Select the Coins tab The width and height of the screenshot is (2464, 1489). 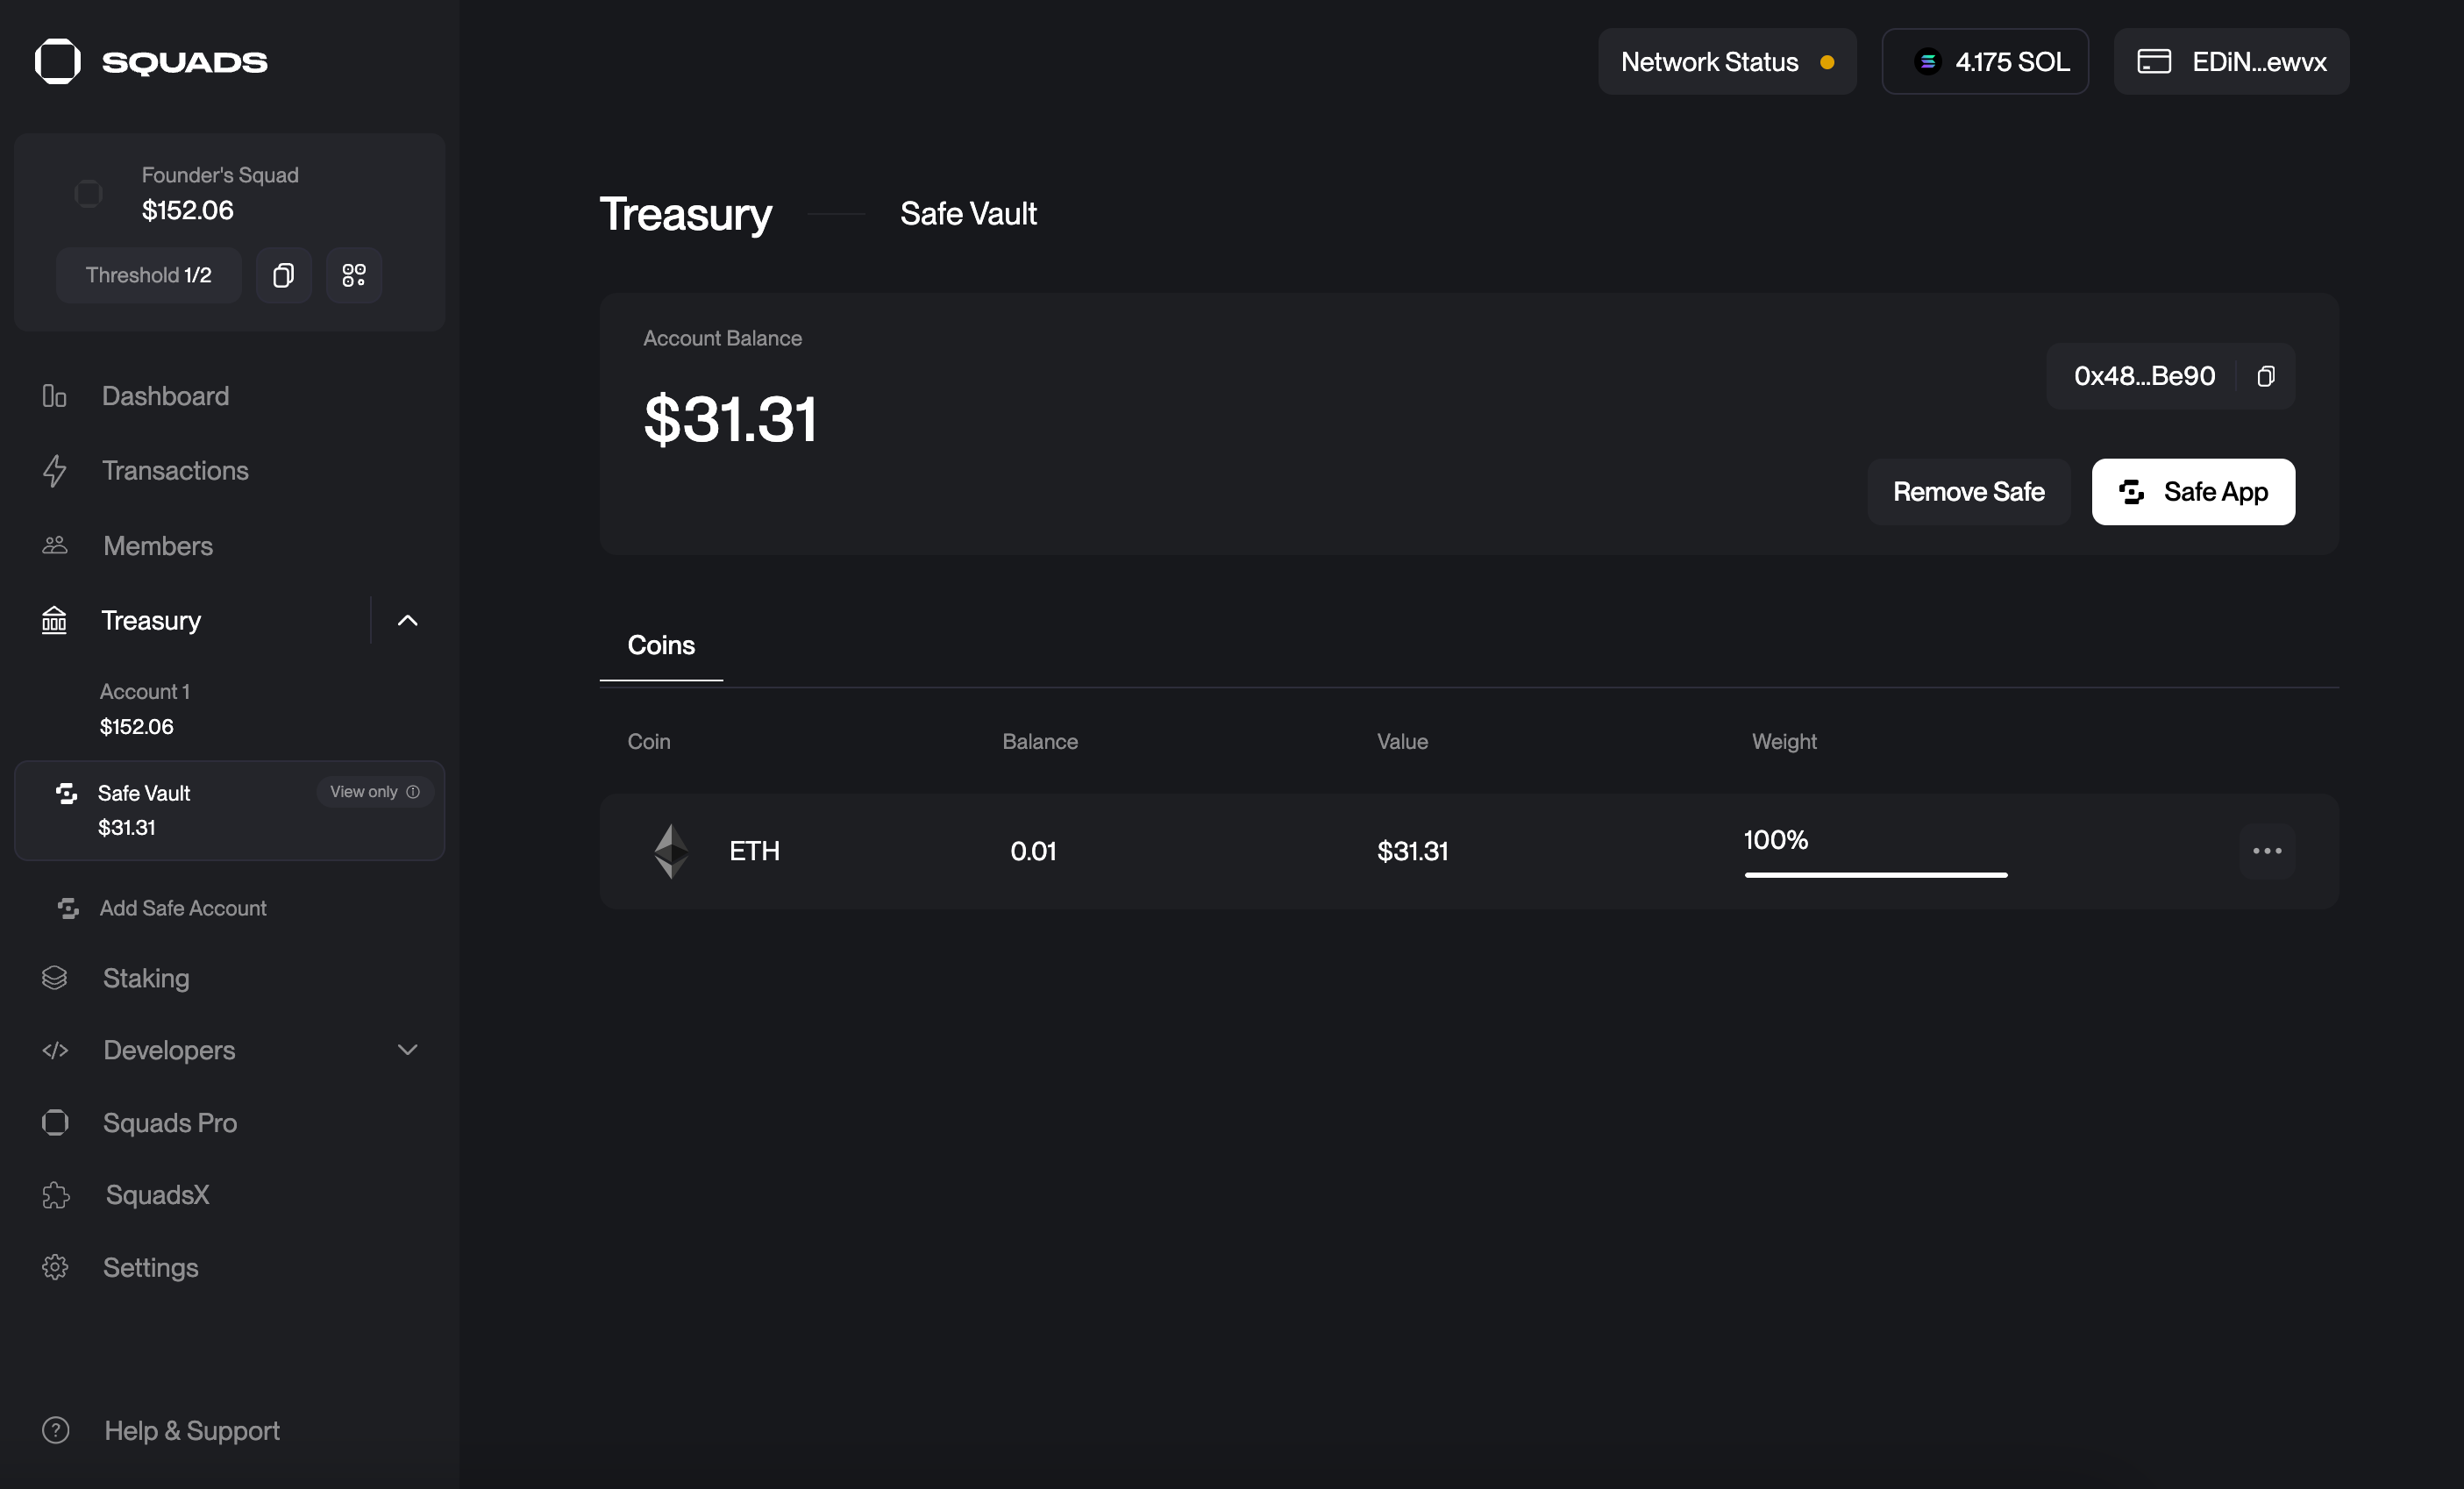pos(661,646)
